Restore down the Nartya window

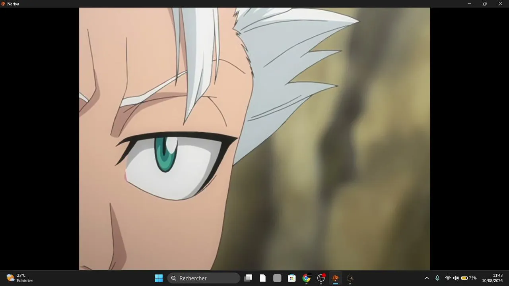click(x=485, y=4)
